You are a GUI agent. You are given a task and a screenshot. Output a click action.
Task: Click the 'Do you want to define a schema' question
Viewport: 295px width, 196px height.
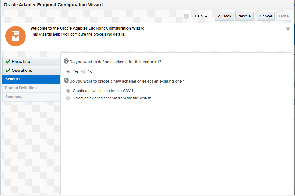[x=115, y=62]
